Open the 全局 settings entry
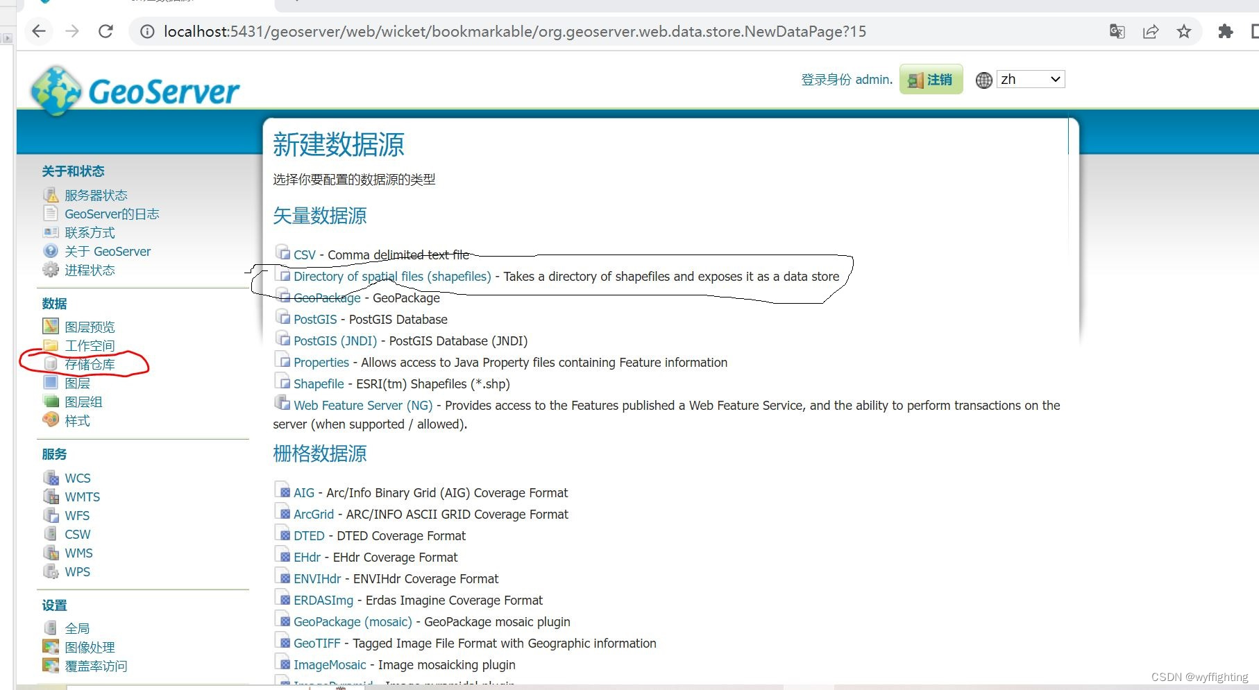Viewport: 1259px width, 690px height. (x=78, y=628)
